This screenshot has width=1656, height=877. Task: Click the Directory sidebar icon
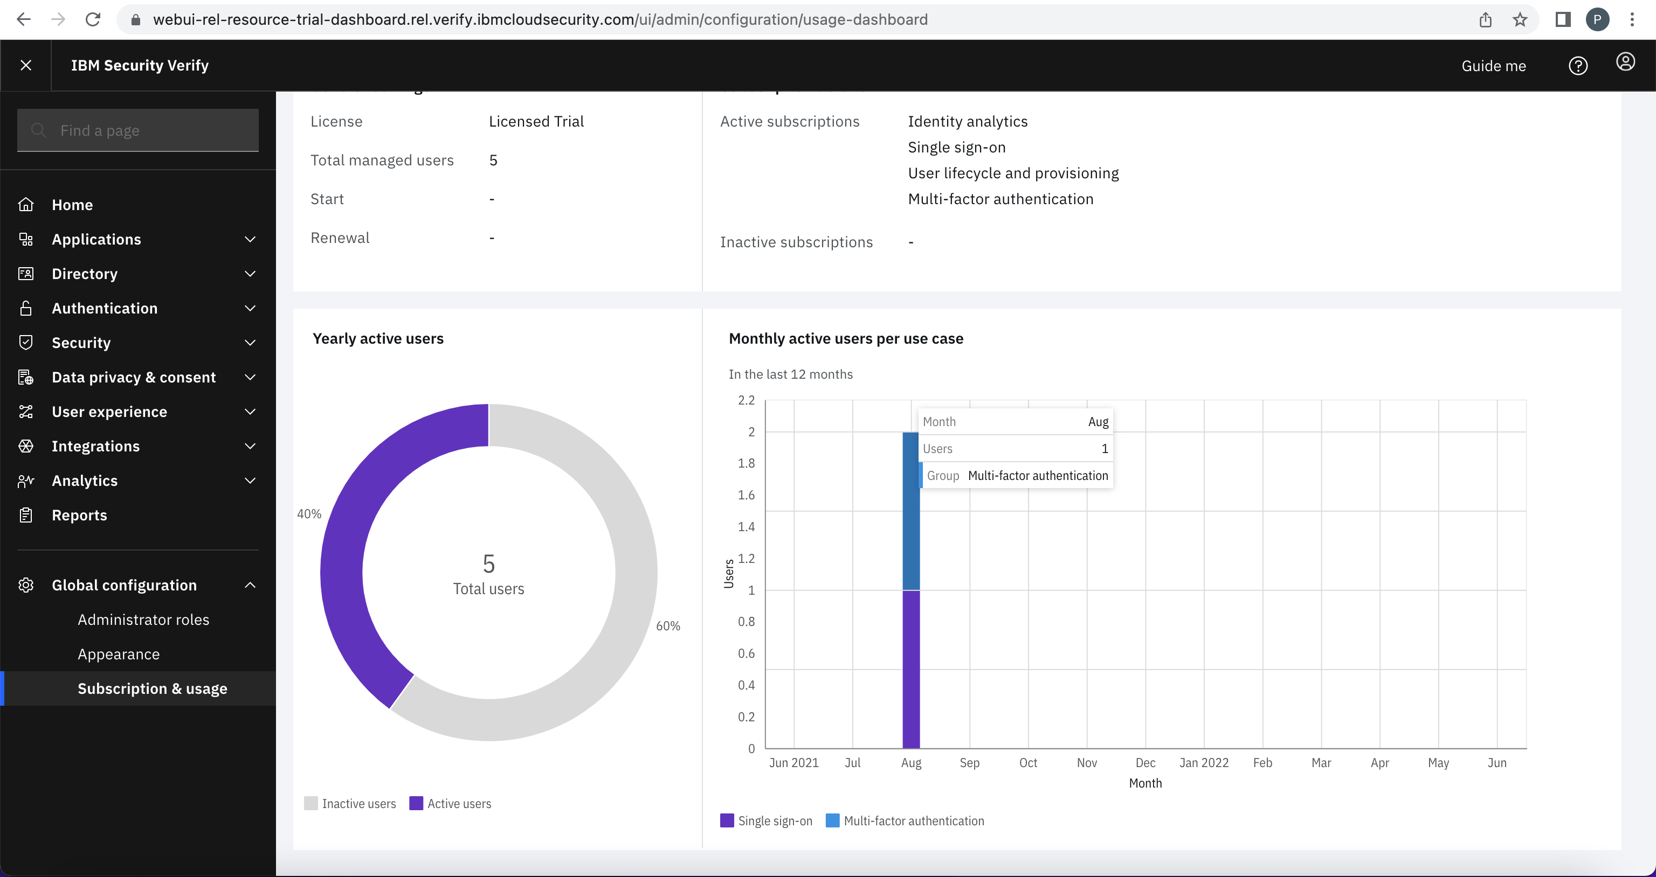point(26,274)
